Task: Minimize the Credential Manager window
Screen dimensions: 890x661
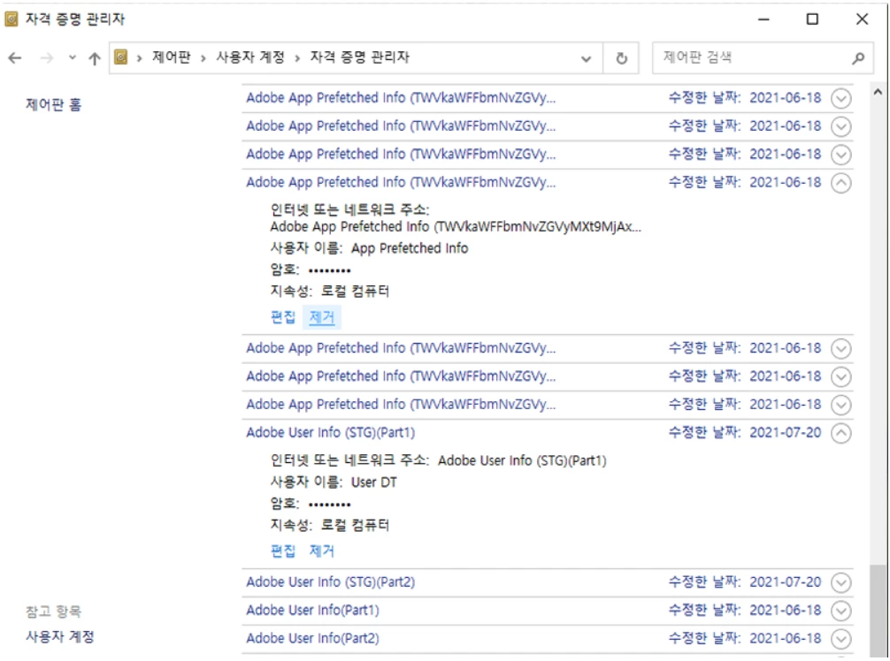Action: (764, 19)
